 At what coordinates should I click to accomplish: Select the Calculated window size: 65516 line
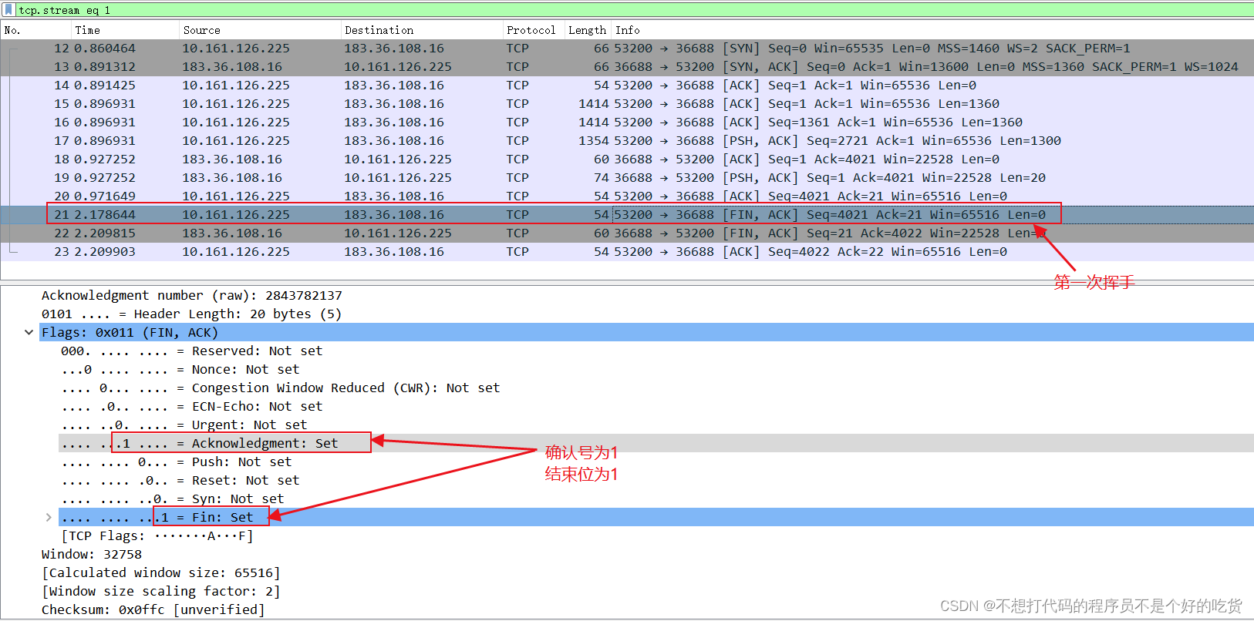(x=160, y=573)
